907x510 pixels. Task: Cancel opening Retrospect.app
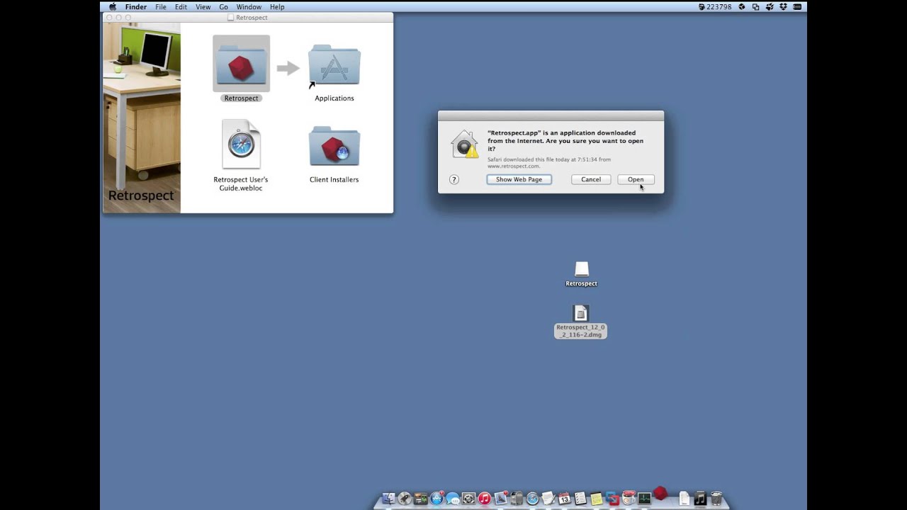(x=591, y=179)
